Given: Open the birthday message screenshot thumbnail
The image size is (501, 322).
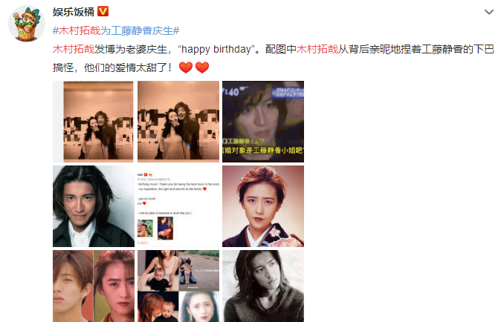Looking at the screenshot, I should [178, 206].
